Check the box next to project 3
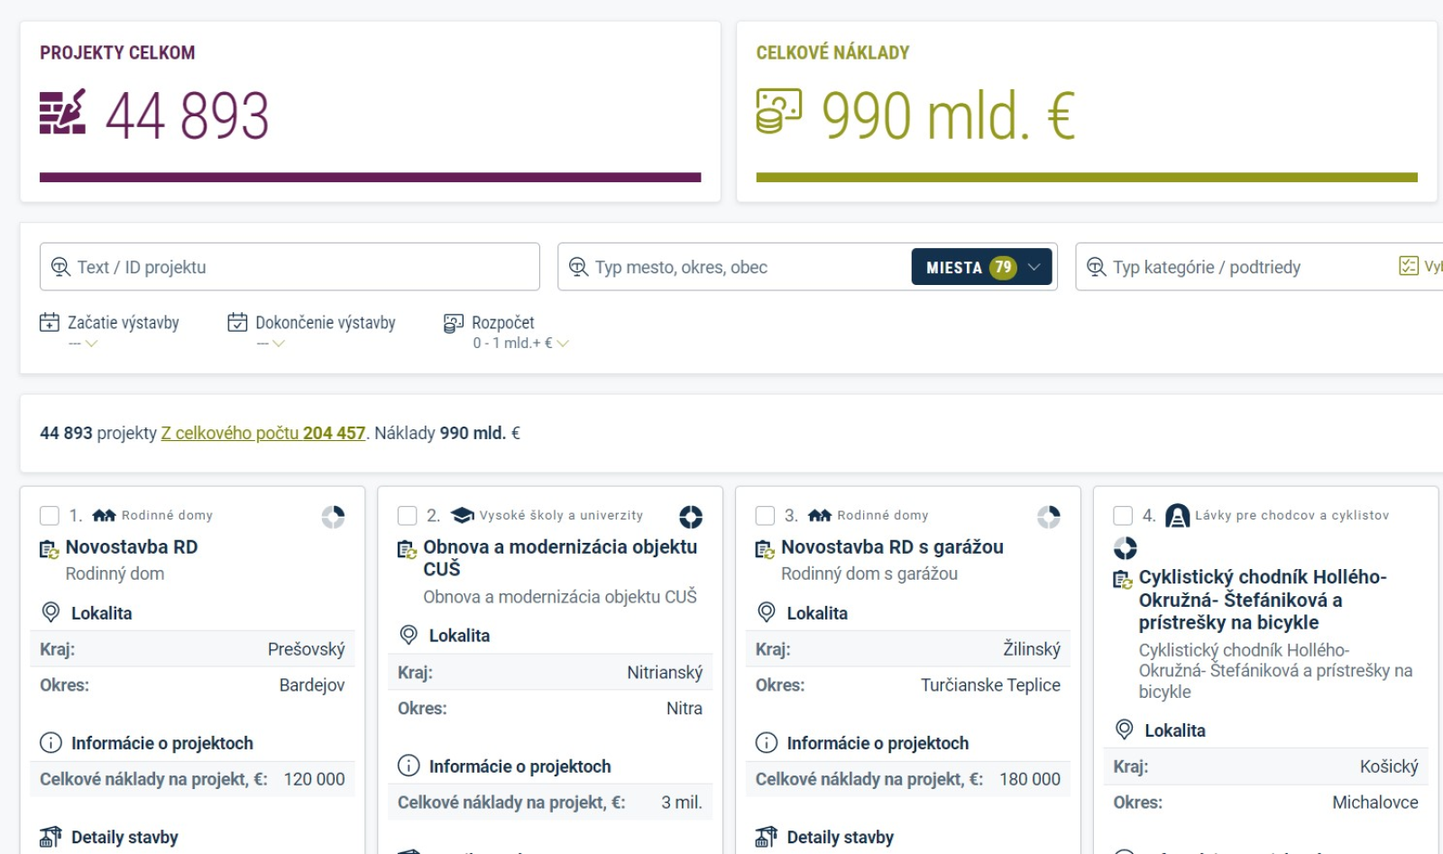 click(765, 516)
